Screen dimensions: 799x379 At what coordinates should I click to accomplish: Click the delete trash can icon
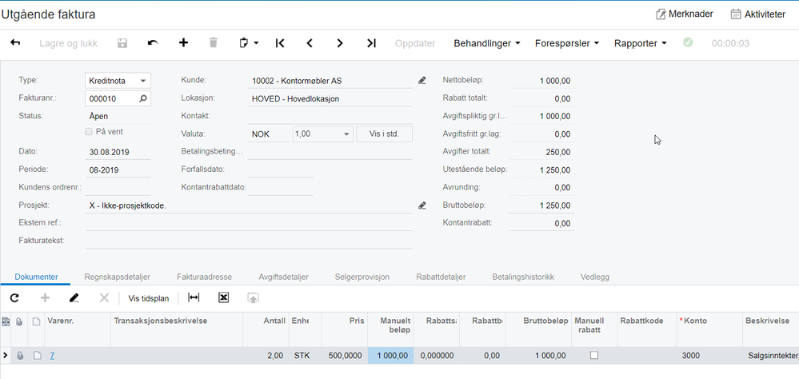click(214, 43)
